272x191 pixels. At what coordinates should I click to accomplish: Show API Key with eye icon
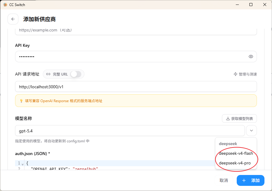point(251,57)
